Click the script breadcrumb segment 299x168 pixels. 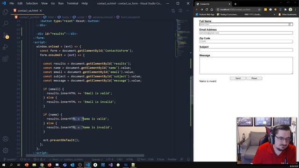(x=78, y=17)
